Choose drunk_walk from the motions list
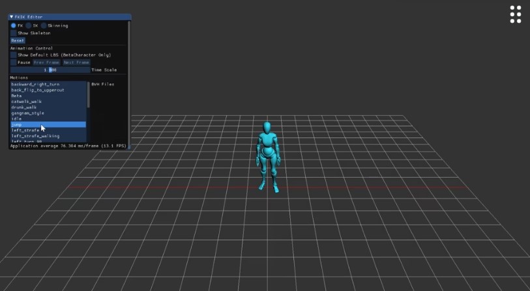 (x=25, y=107)
